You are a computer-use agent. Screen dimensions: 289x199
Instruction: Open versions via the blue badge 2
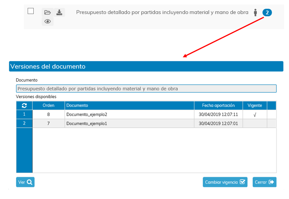(x=267, y=12)
